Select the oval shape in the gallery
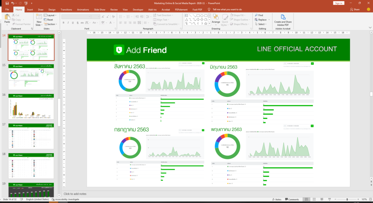Image resolution: width=373 pixels, height=203 pixels. pos(202,16)
